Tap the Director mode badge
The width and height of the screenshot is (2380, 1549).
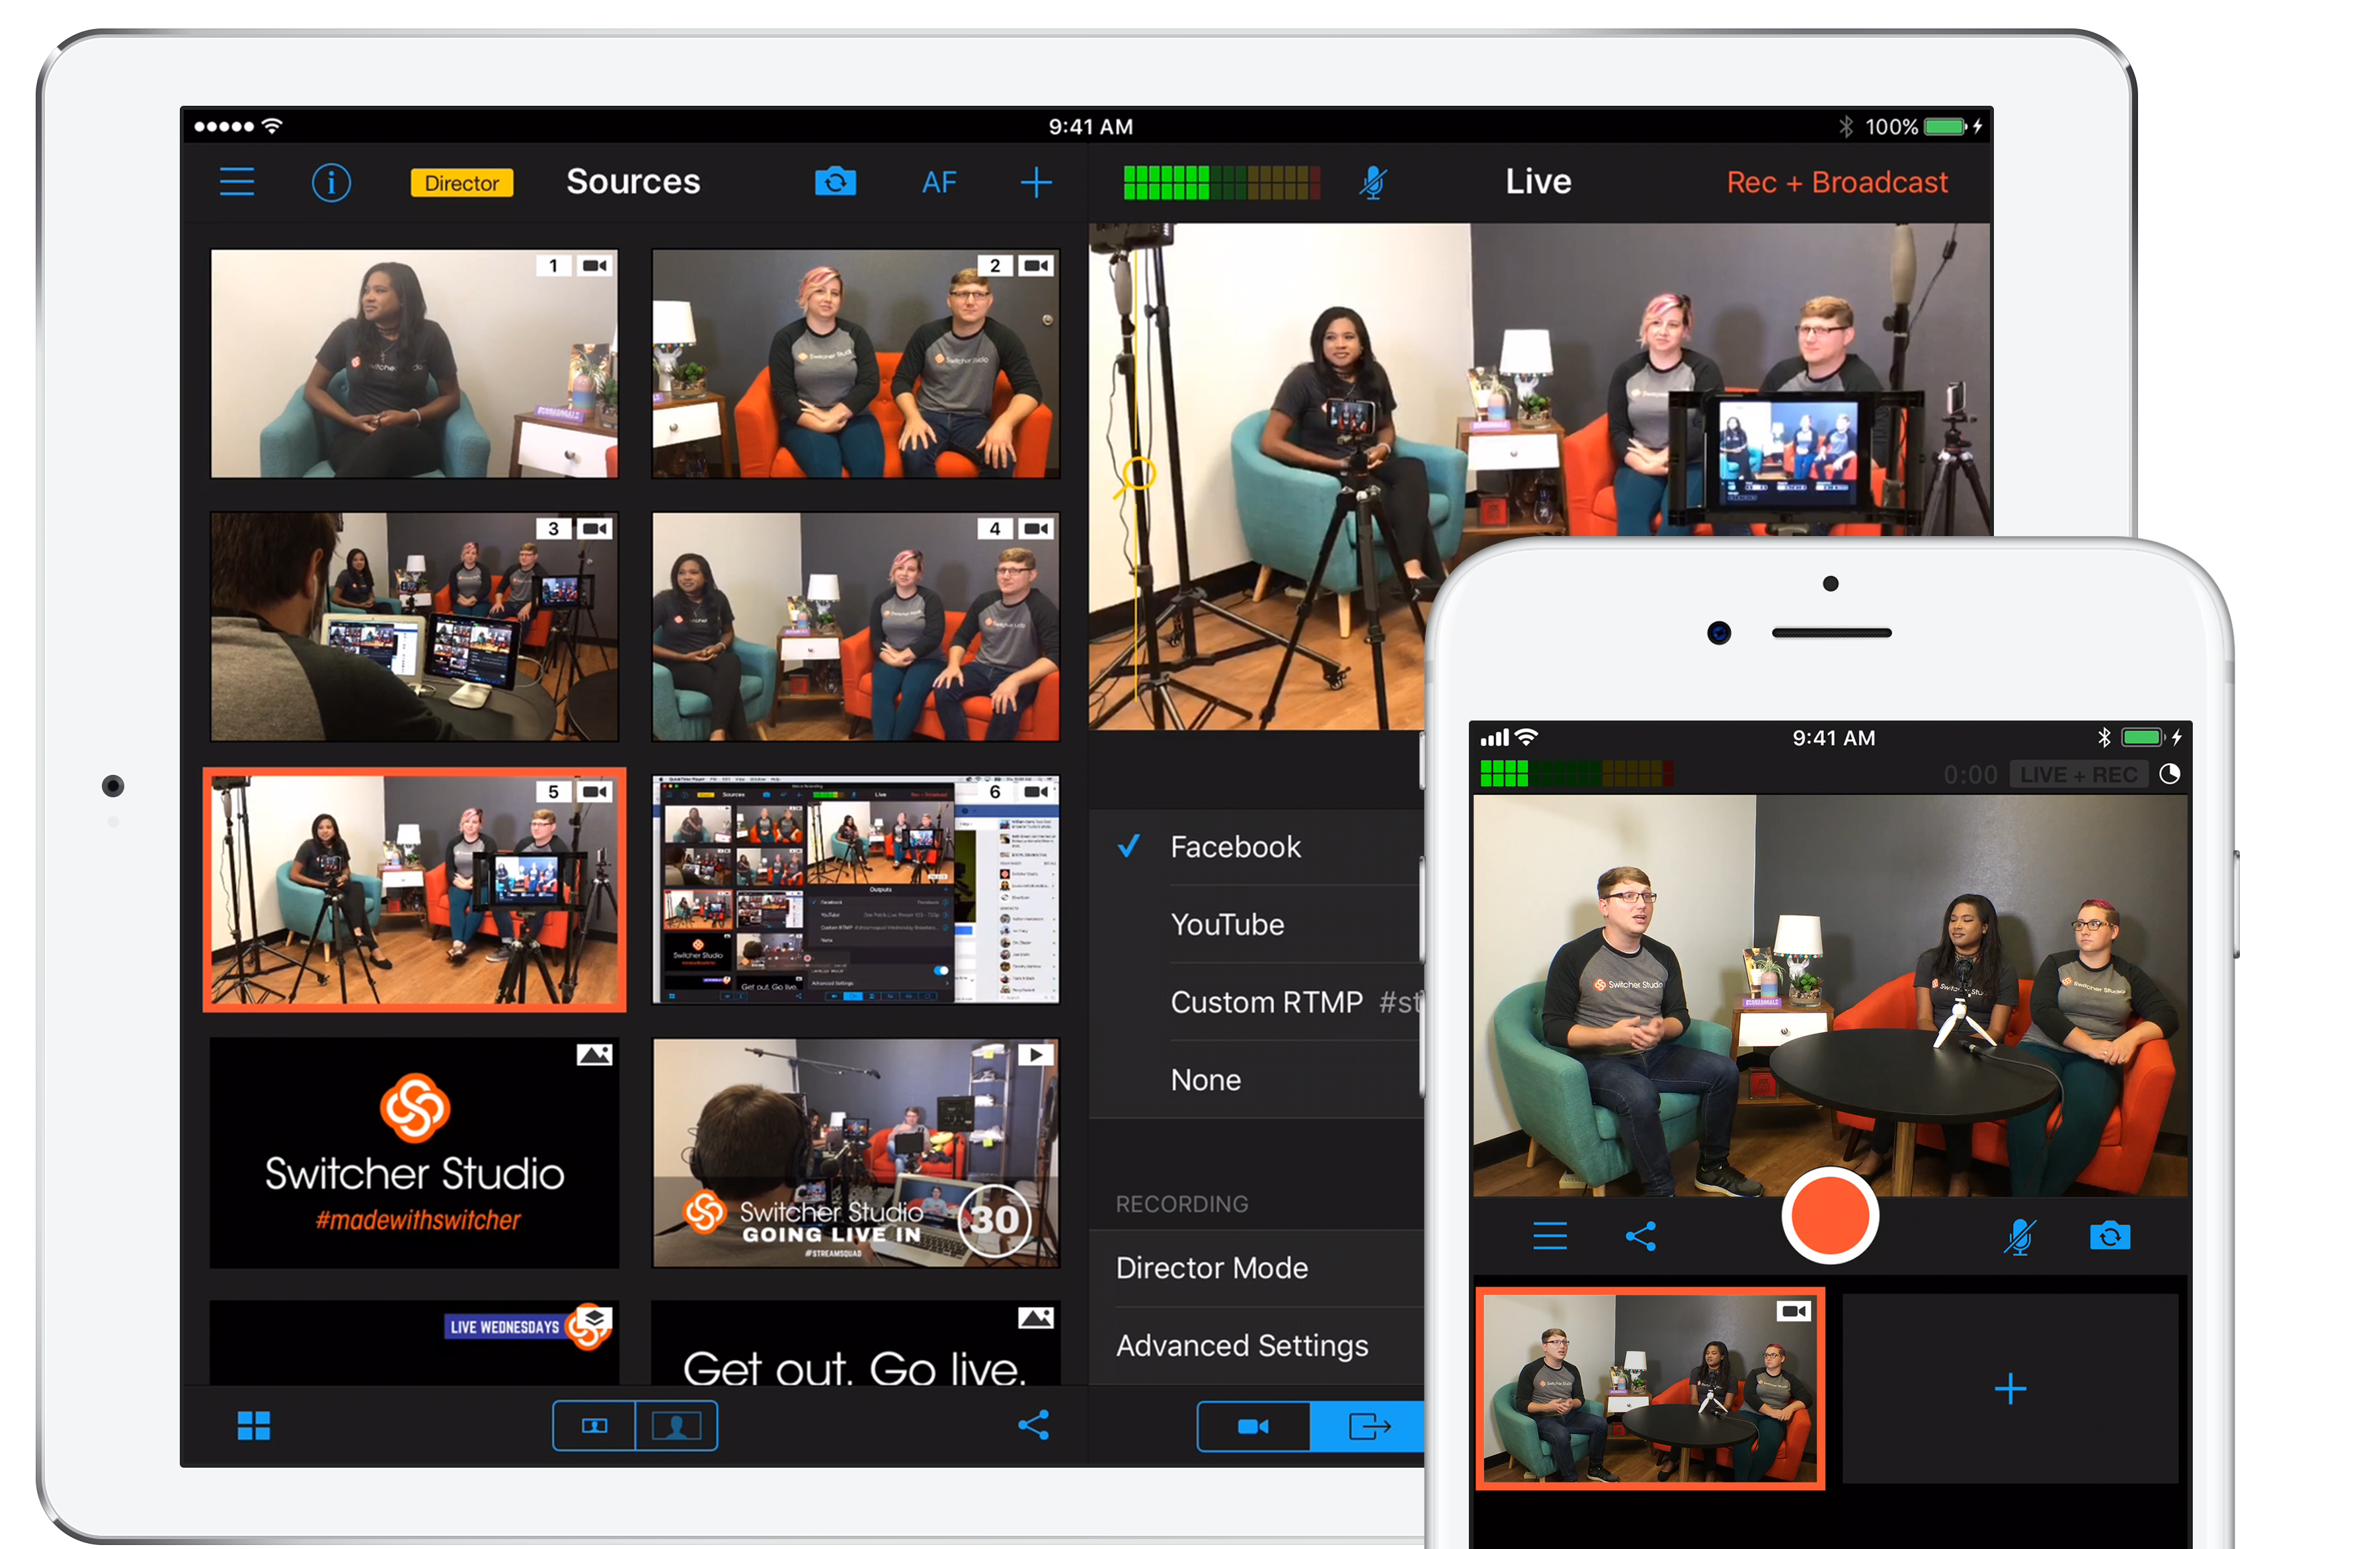point(462,183)
